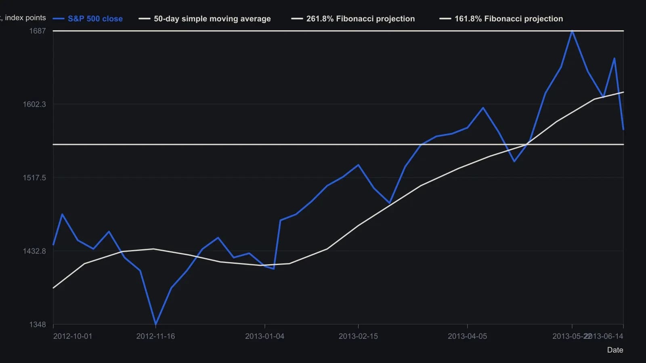
Task: Select the 2013-01-04 x-axis date label
Action: tap(264, 336)
